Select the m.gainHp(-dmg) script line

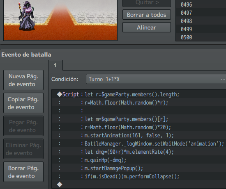[139, 160]
